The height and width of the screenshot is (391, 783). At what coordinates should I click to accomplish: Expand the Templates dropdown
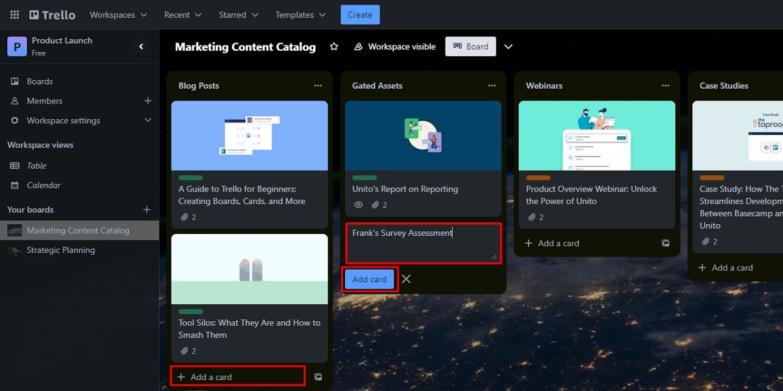(299, 14)
